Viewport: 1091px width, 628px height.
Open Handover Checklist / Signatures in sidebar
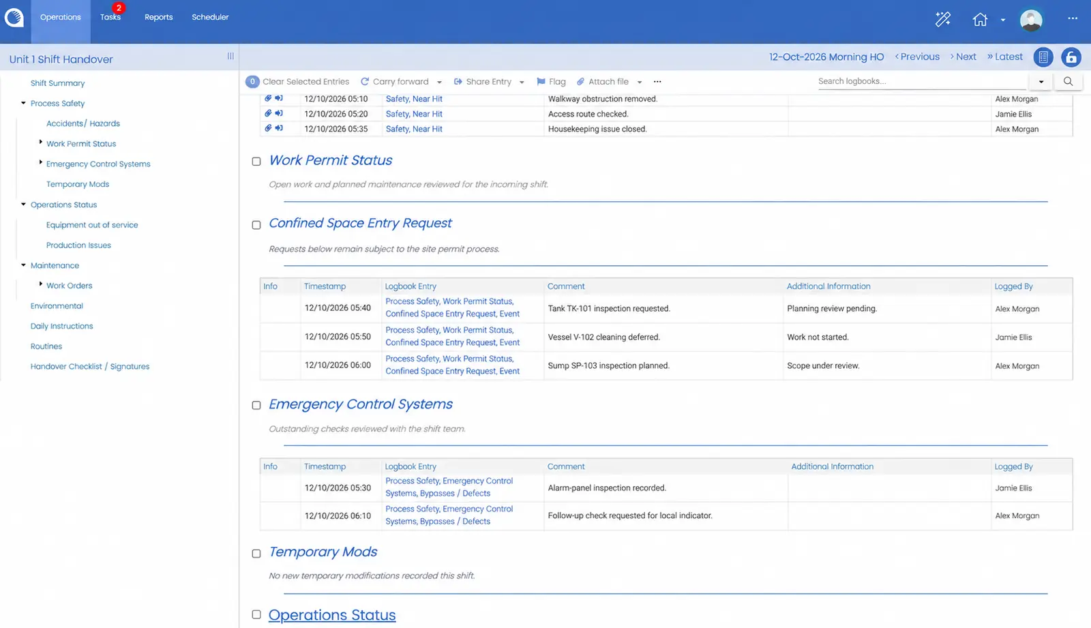[90, 366]
